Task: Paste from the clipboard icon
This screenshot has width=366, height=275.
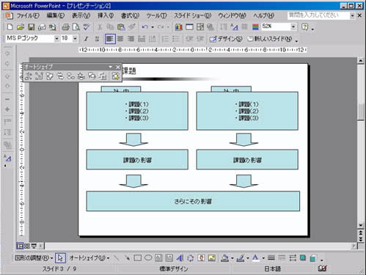Action: [x=121, y=27]
